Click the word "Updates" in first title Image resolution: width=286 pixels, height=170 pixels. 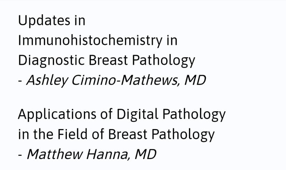click(x=44, y=21)
